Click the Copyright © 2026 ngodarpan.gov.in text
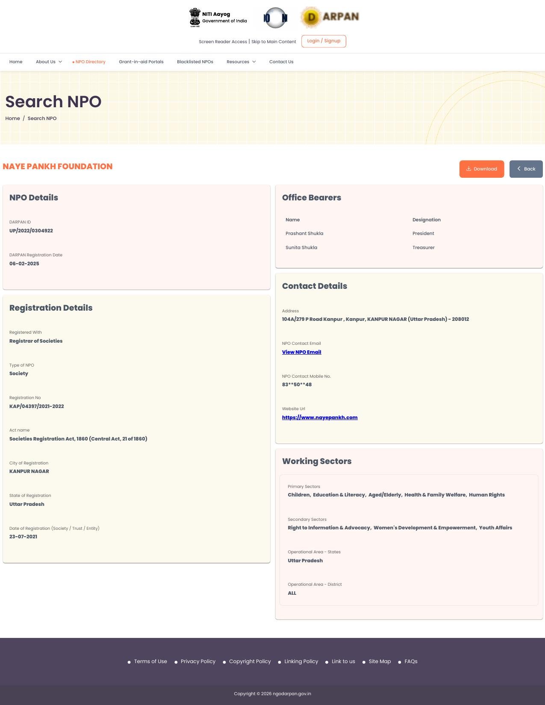The height and width of the screenshot is (705, 545). pyautogui.click(x=272, y=694)
